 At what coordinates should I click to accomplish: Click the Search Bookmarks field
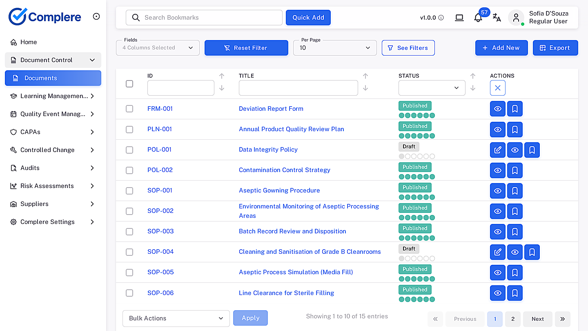coord(204,18)
